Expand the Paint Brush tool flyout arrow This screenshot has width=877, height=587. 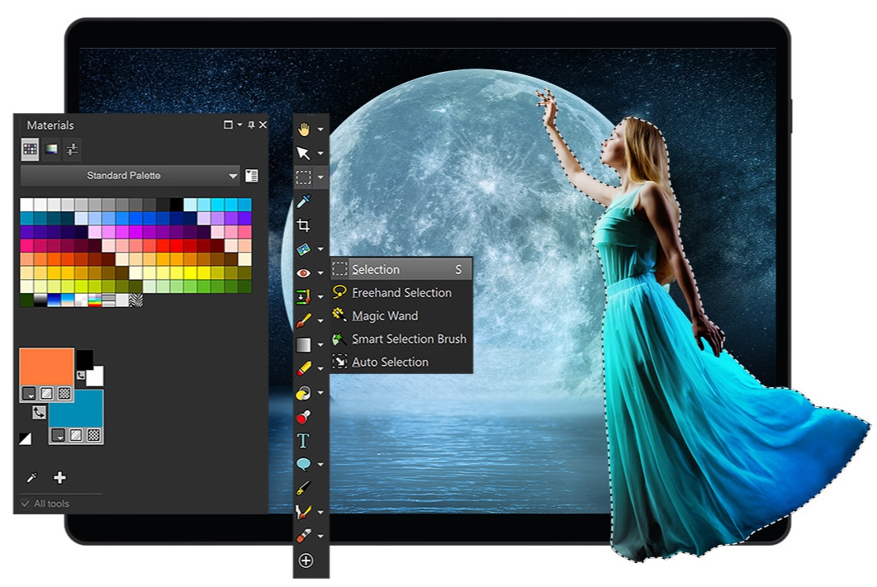point(320,321)
